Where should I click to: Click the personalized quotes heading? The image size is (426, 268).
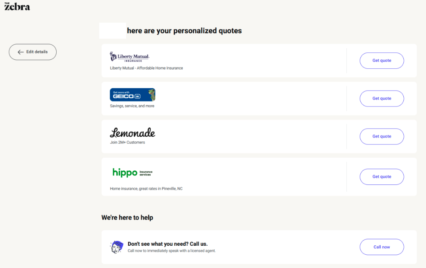pyautogui.click(x=184, y=31)
